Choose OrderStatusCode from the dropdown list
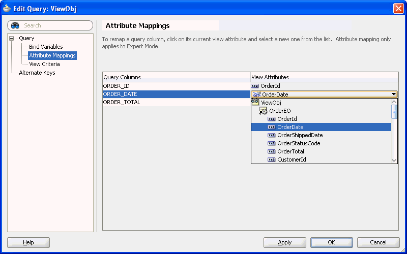The image size is (407, 254). tap(299, 143)
